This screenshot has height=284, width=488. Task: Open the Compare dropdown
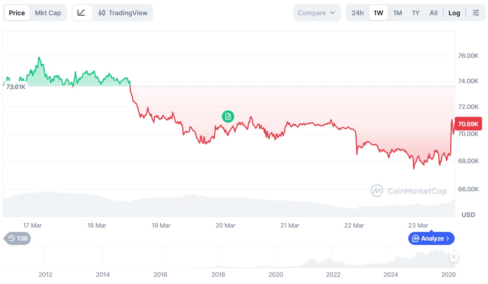pyautogui.click(x=317, y=13)
